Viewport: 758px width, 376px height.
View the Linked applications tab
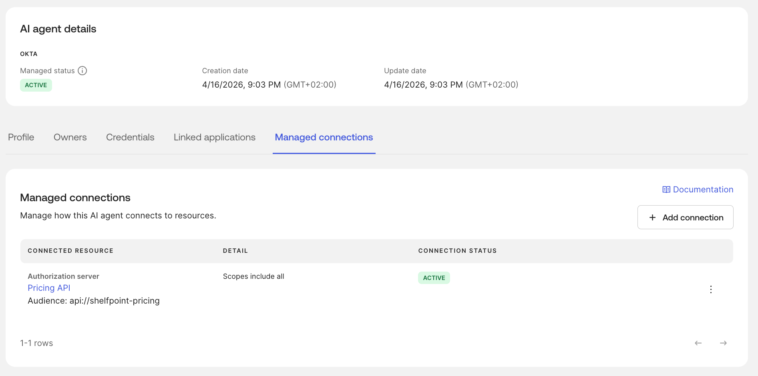coord(214,137)
